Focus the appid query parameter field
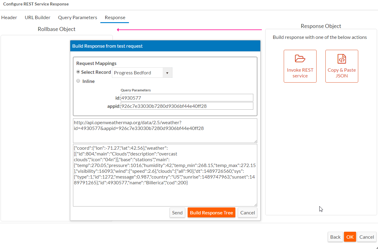 click(187, 106)
